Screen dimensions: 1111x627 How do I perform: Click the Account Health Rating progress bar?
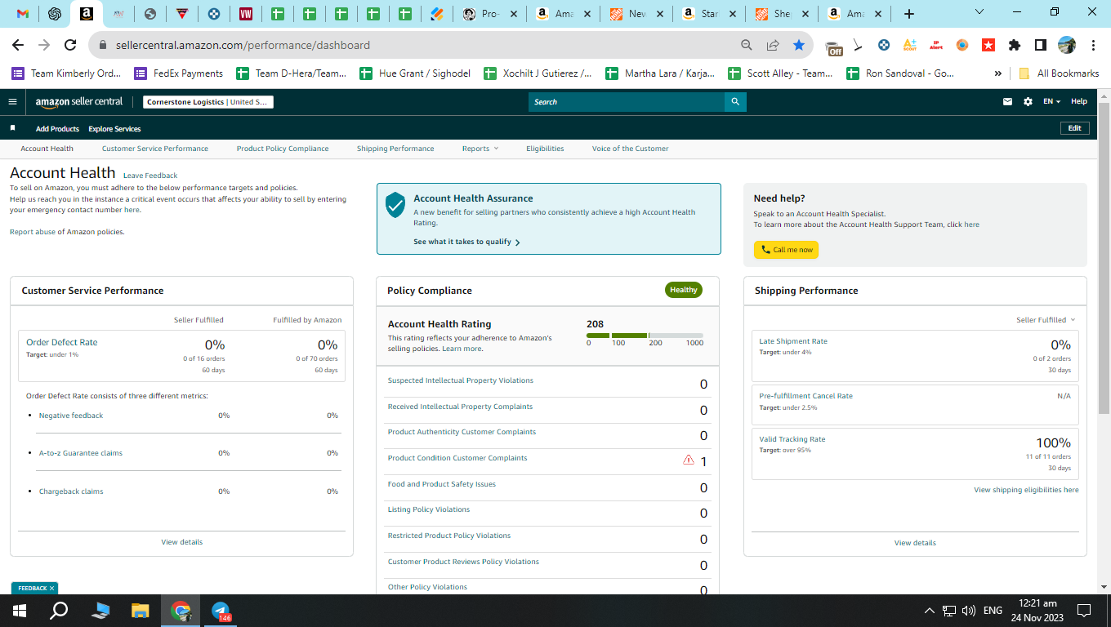pyautogui.click(x=645, y=336)
